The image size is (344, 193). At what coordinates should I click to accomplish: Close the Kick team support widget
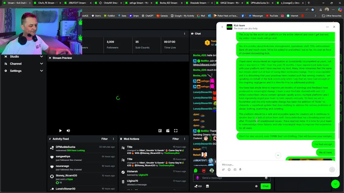coord(334,27)
